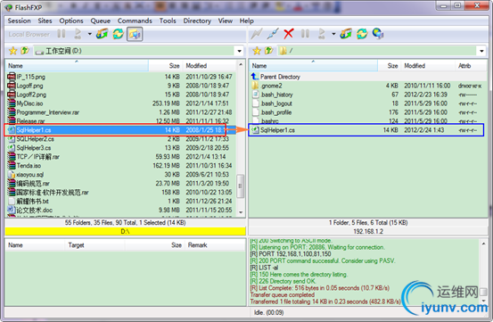The height and width of the screenshot is (322, 493).
Task: Select the local file SQLHelper2.cs
Action: tap(120, 139)
